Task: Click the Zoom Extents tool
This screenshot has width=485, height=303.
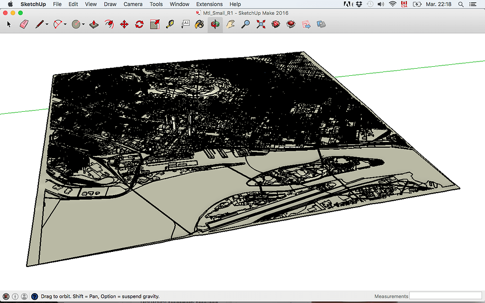Action: (260, 24)
